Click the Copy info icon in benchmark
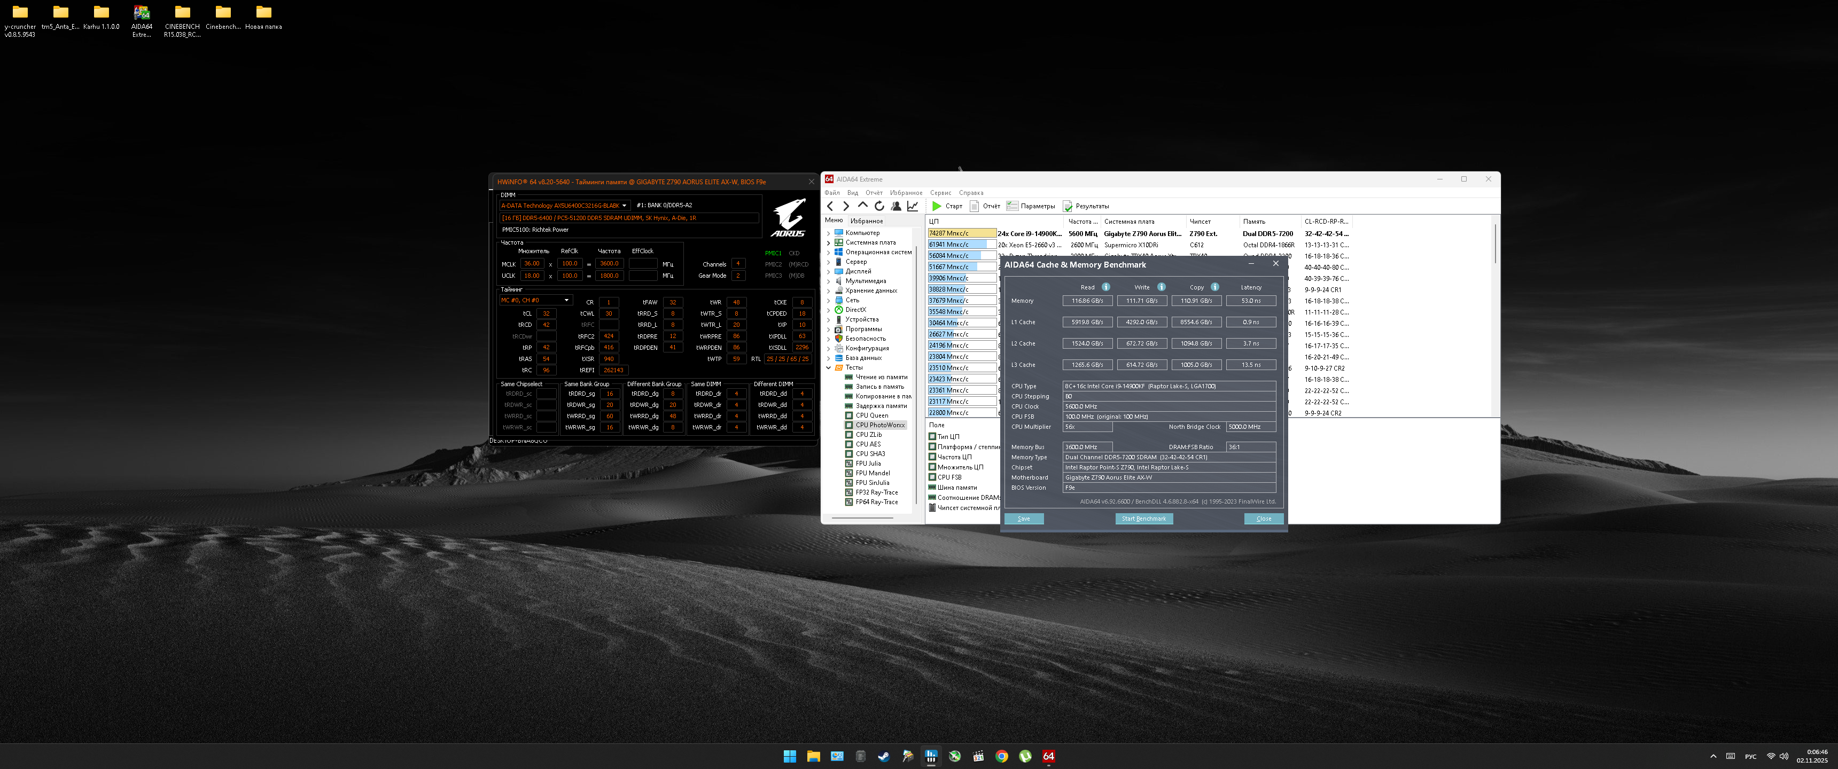This screenshot has width=1838, height=769. pyautogui.click(x=1214, y=287)
